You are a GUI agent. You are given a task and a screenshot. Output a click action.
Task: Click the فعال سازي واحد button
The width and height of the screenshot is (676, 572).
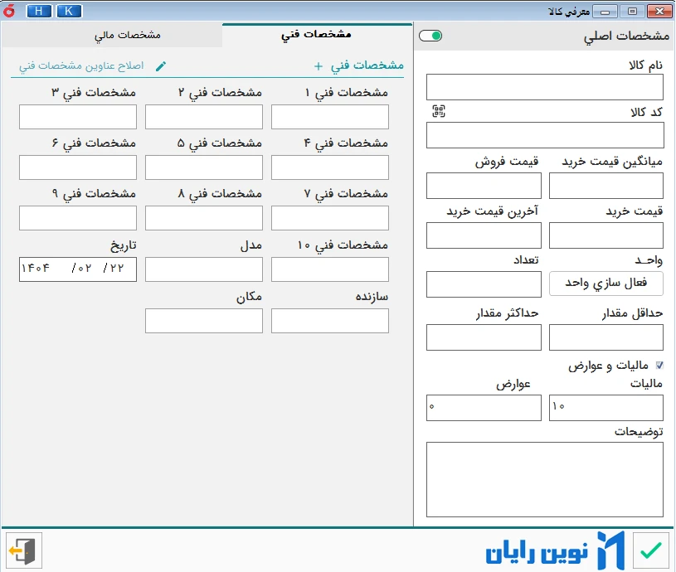(605, 283)
